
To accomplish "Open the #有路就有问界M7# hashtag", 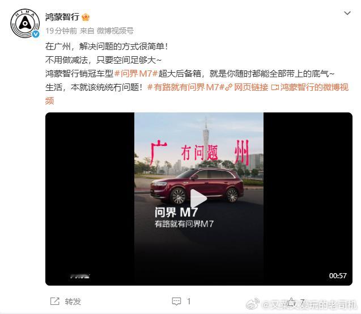I will click(x=186, y=87).
